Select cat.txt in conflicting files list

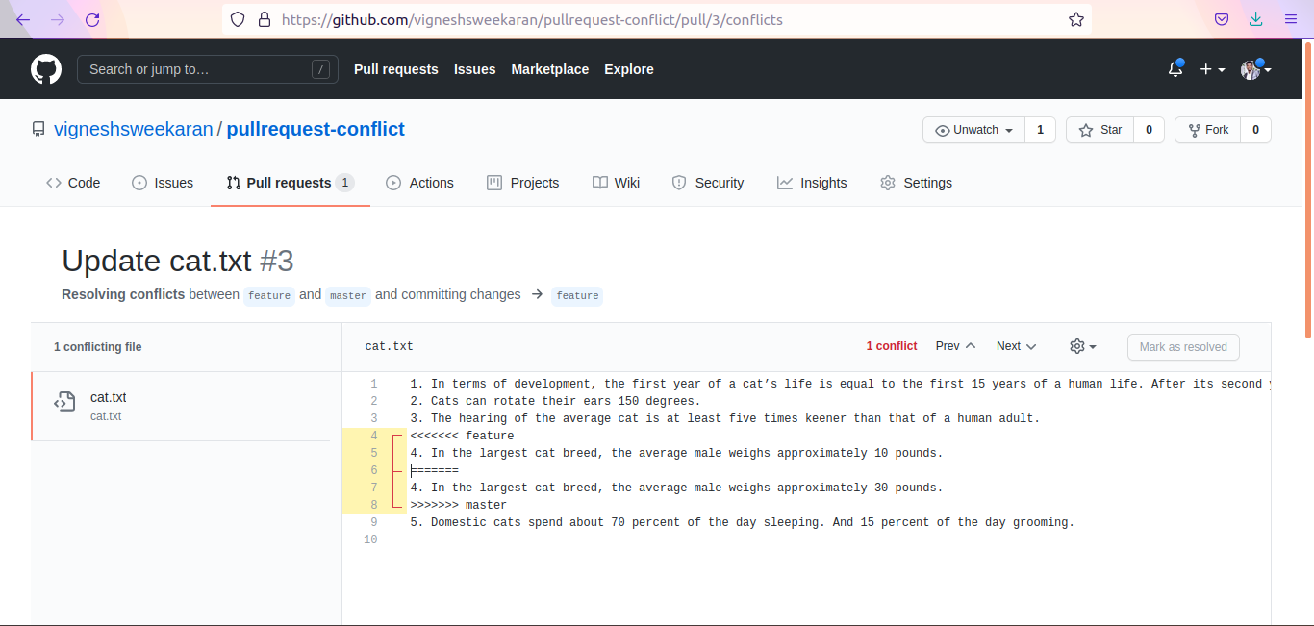tap(181, 406)
